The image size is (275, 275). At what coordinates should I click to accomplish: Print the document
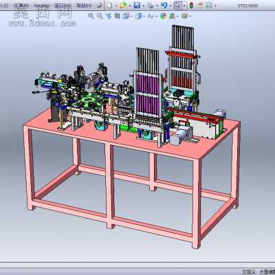151,5
